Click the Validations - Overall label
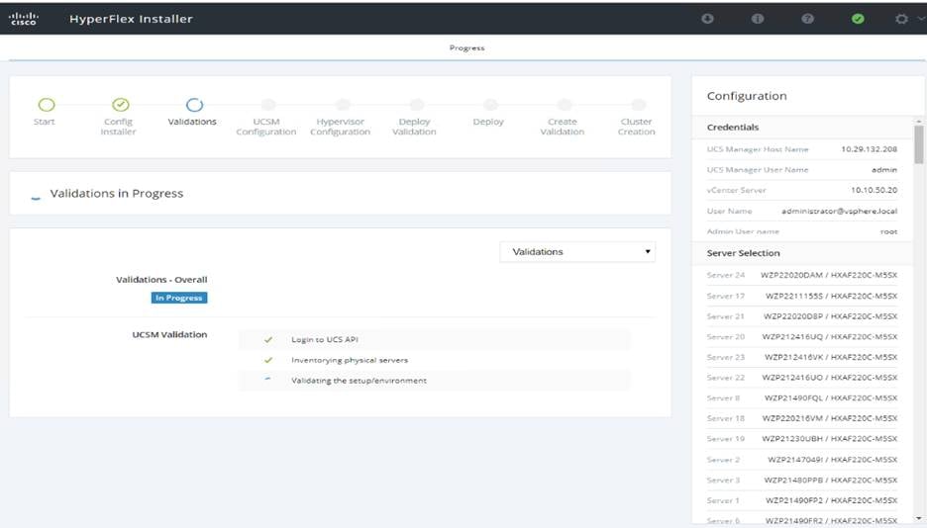 pyautogui.click(x=161, y=280)
